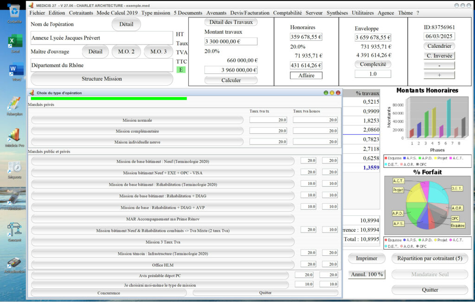Click the minus stepper button under C. Inversée
The height and width of the screenshot is (302, 475).
439,65
